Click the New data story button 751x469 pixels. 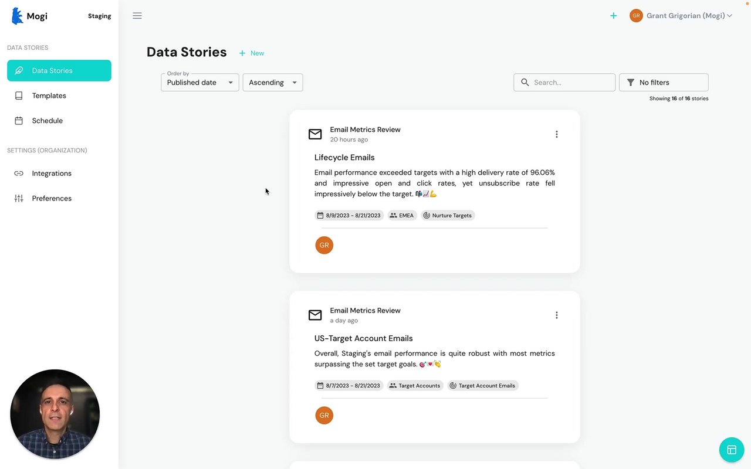click(252, 53)
